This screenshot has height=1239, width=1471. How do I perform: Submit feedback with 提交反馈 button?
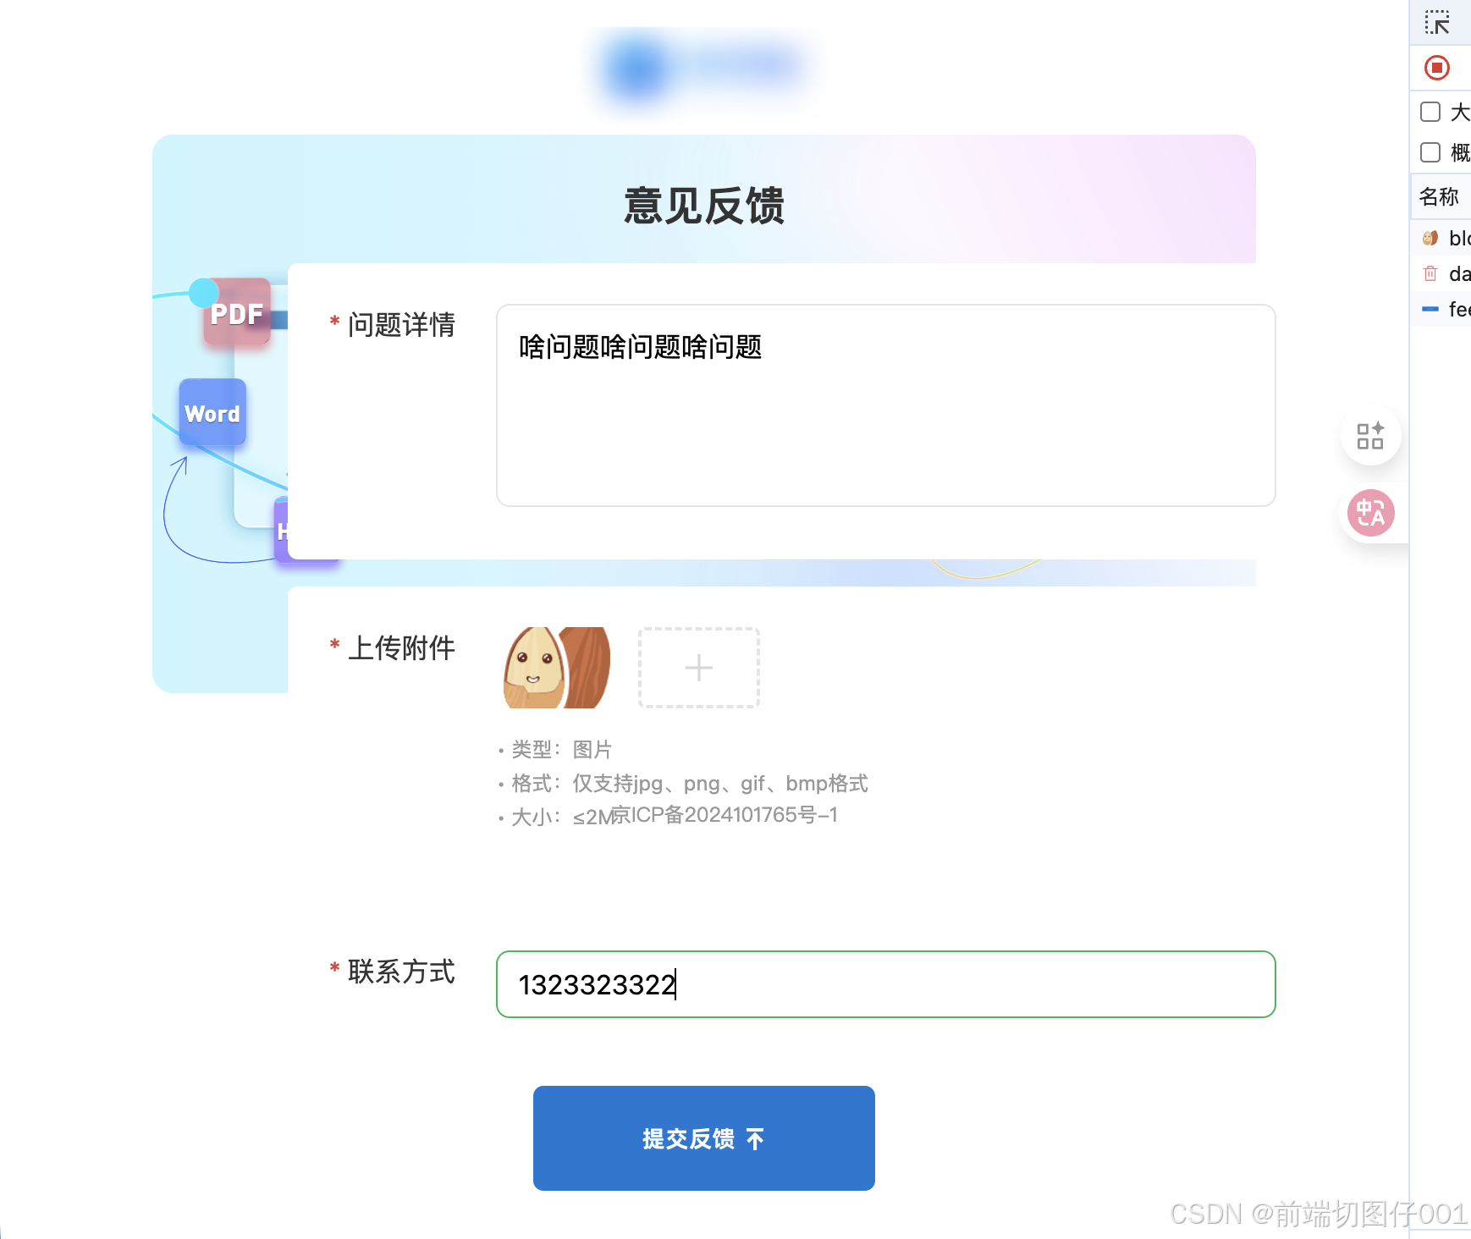704,1138
